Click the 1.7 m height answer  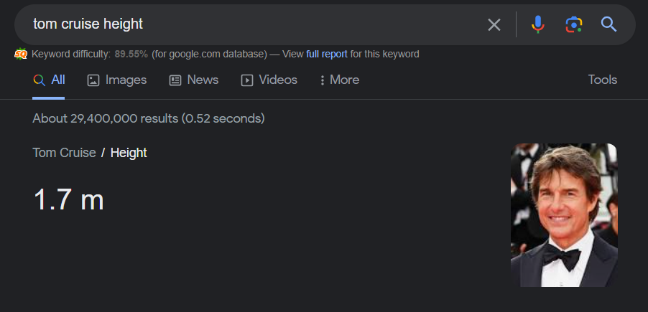69,200
